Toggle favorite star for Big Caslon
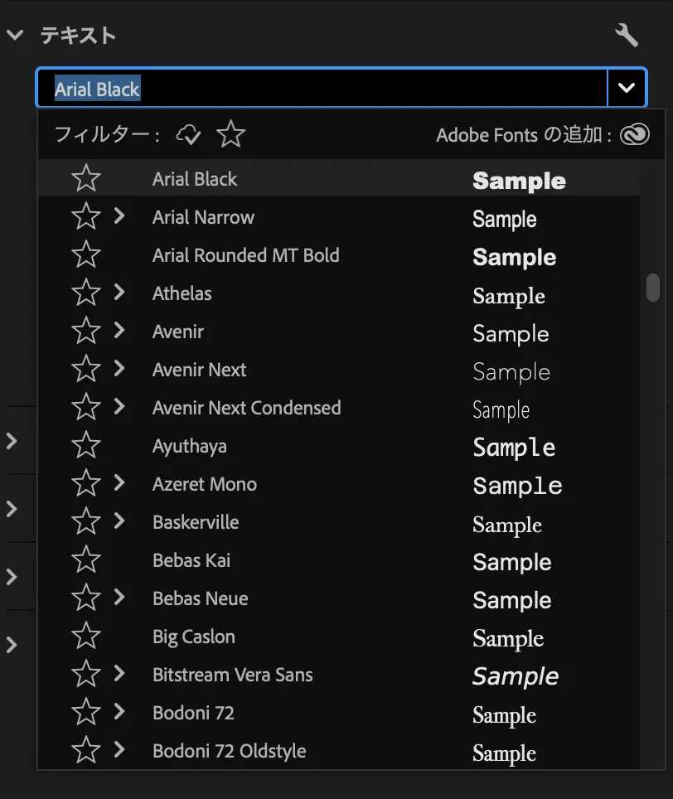 tap(86, 636)
